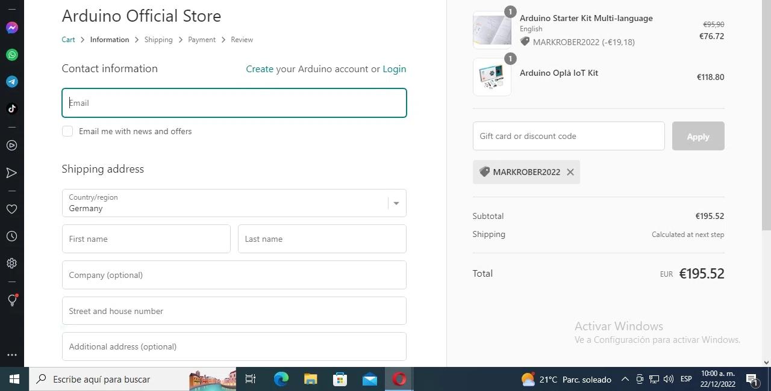Viewport: 771px width, 391px height.
Task: Click the ESP language indicator
Action: pyautogui.click(x=685, y=379)
